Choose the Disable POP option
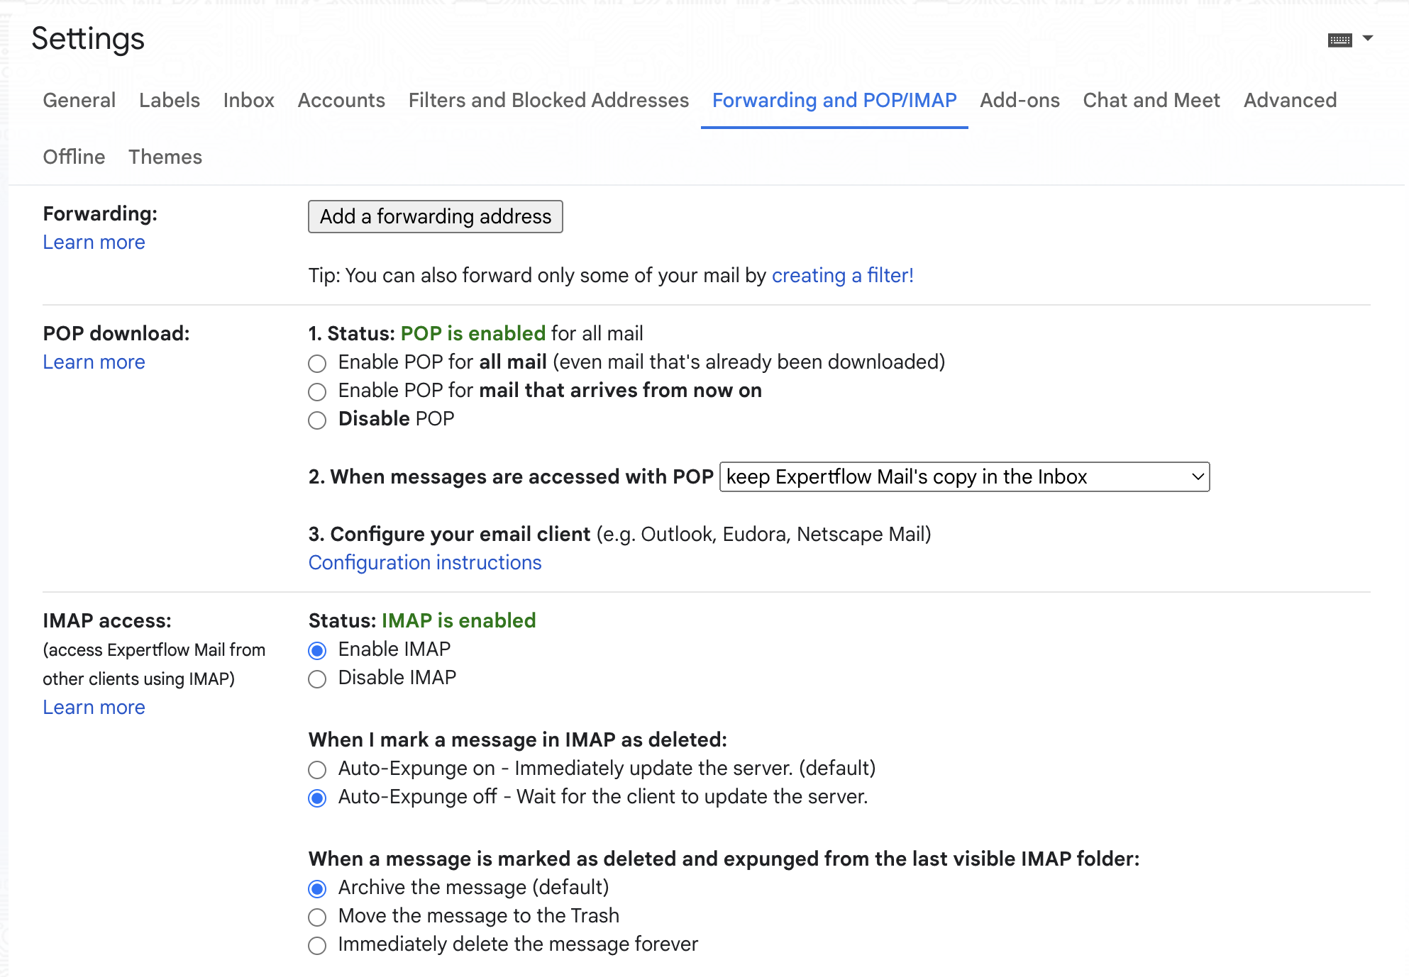Screen dimensions: 1409x977 point(317,420)
